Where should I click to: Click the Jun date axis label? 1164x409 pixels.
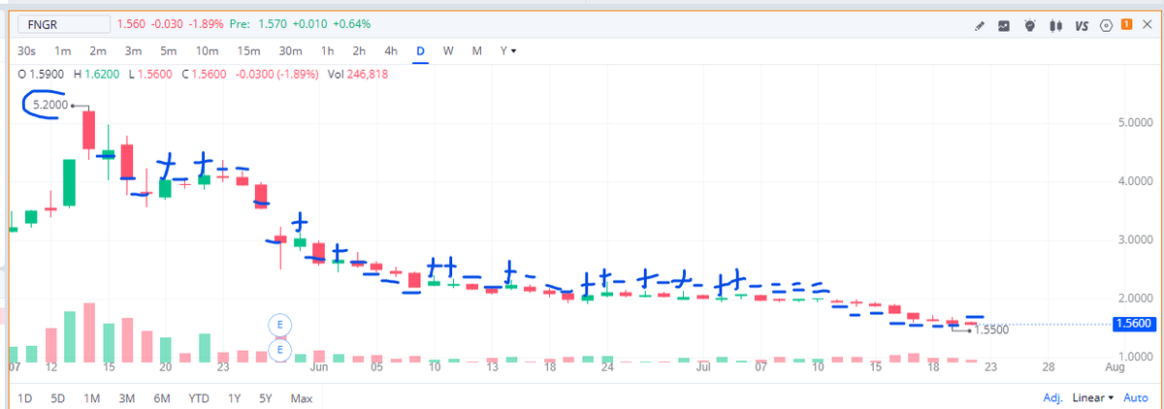(318, 368)
